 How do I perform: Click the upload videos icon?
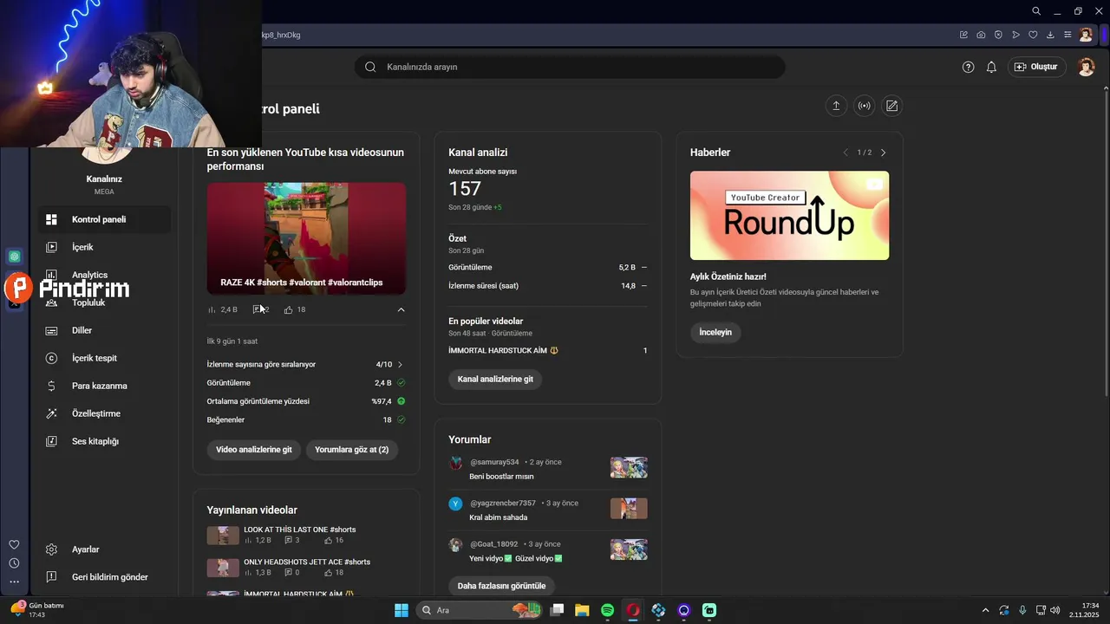[836, 106]
